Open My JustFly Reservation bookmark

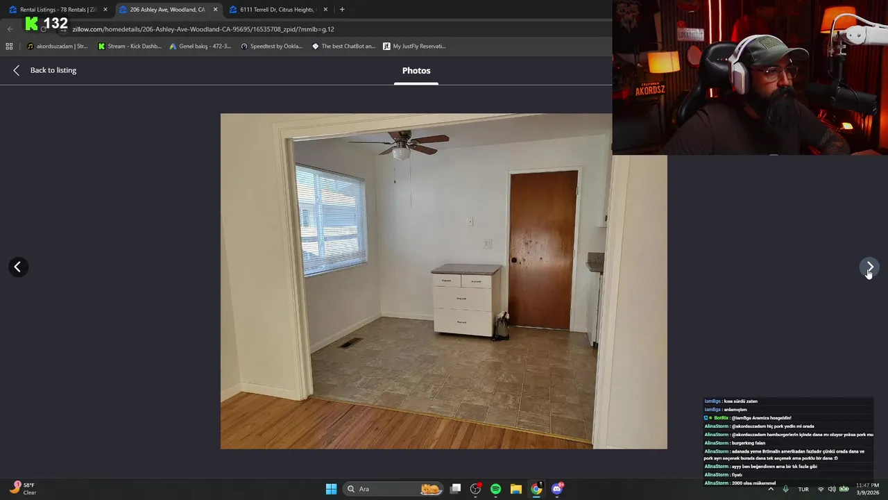[x=415, y=47]
